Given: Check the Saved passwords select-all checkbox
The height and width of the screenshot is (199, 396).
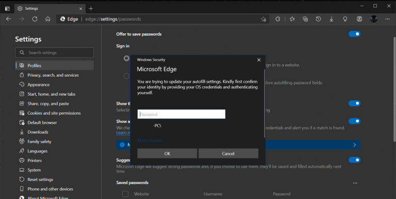Looking at the screenshot, I should 125,194.
